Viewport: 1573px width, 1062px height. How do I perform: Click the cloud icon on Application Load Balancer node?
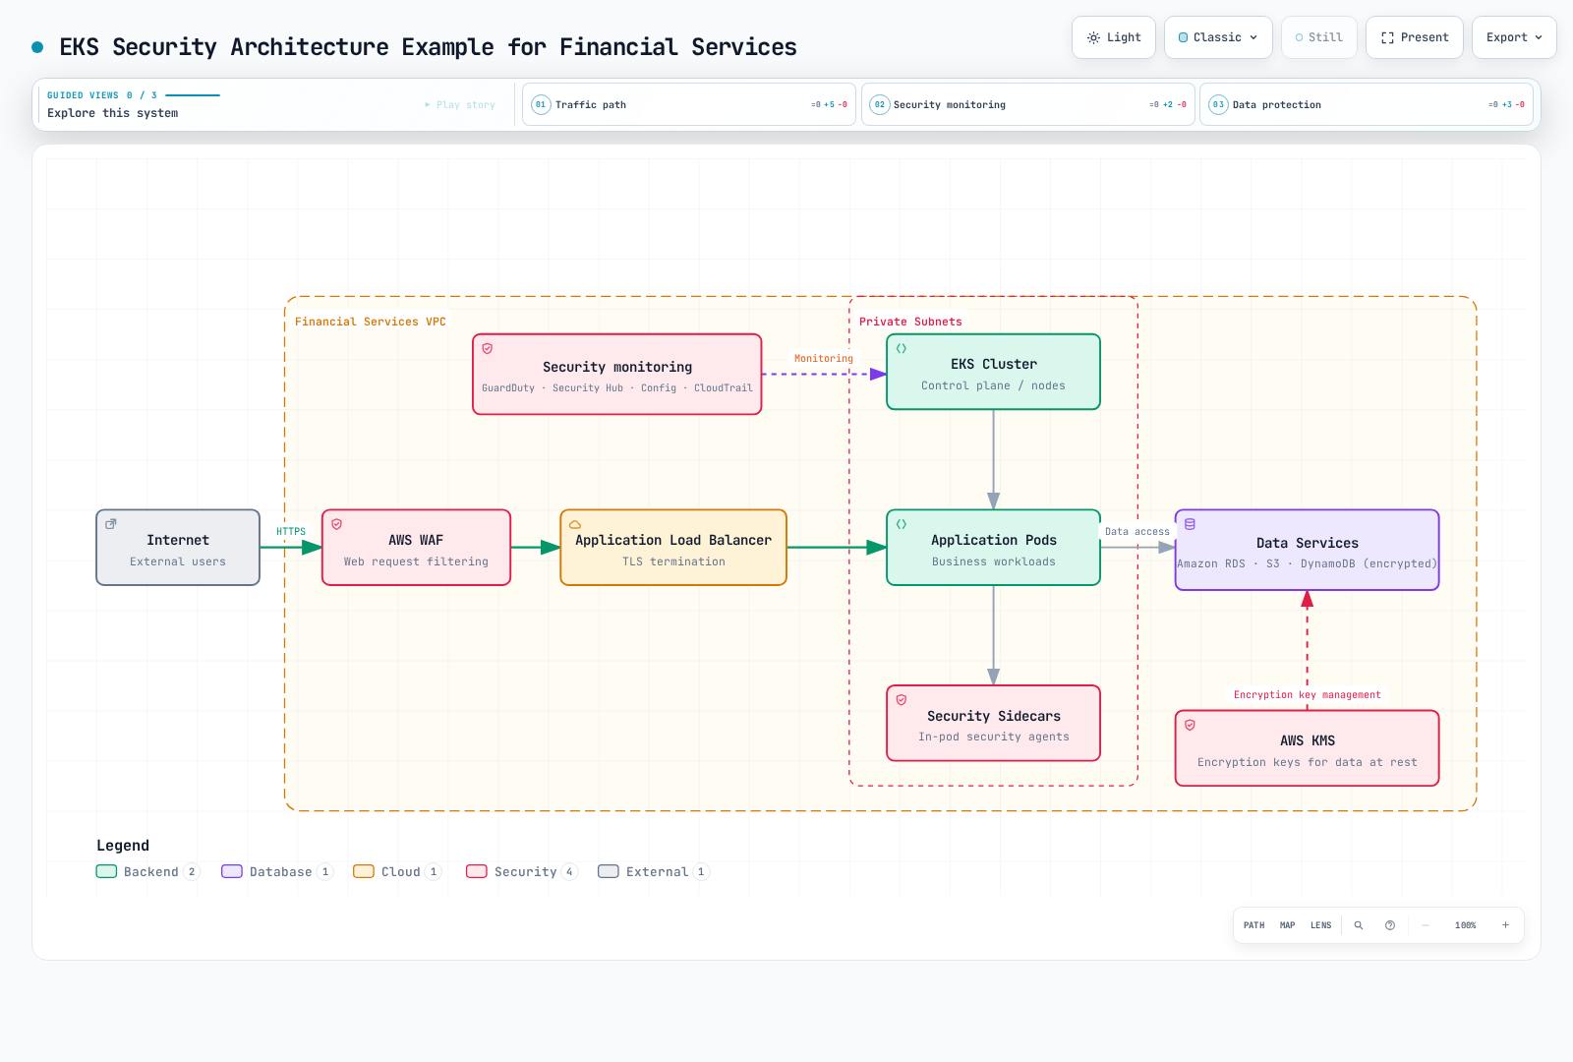pyautogui.click(x=575, y=524)
